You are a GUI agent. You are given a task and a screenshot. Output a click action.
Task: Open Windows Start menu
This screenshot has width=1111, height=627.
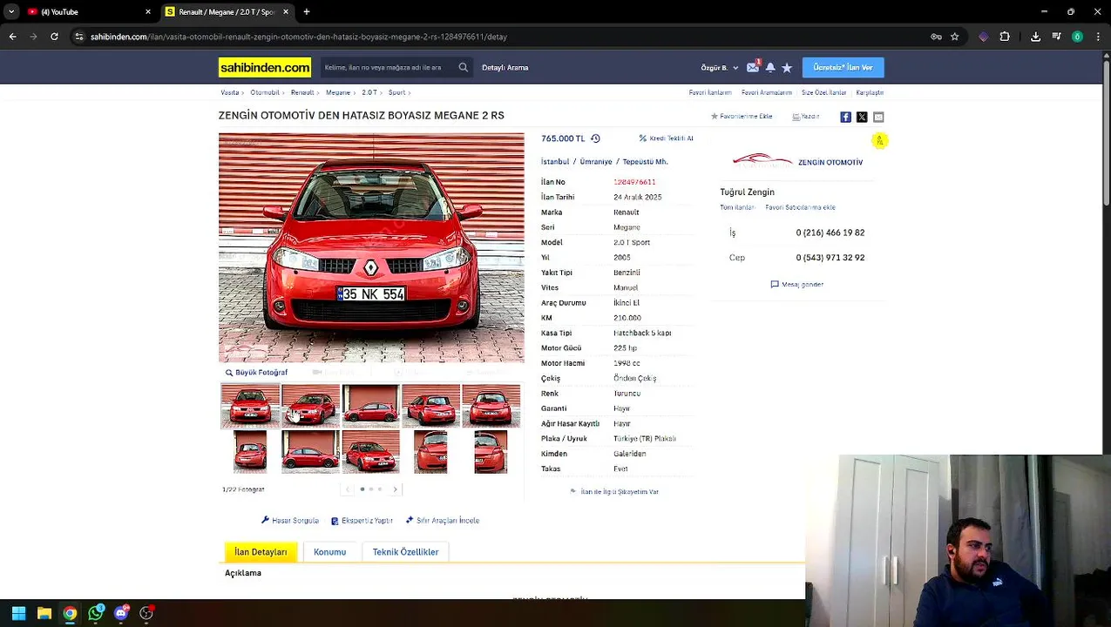tap(18, 613)
